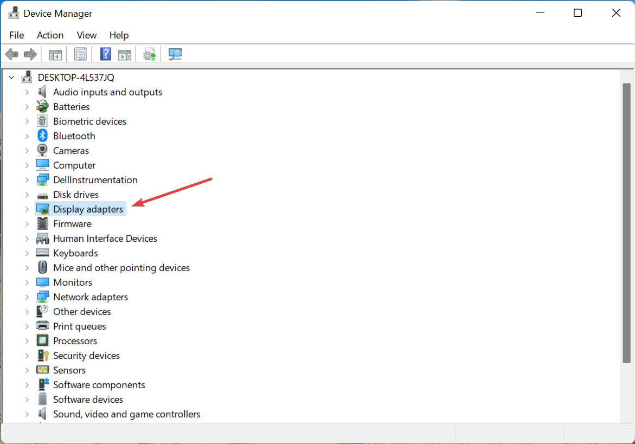The height and width of the screenshot is (444, 635).
Task: Click the Show/Hide Console Tree toolbar icon
Action: click(x=55, y=54)
